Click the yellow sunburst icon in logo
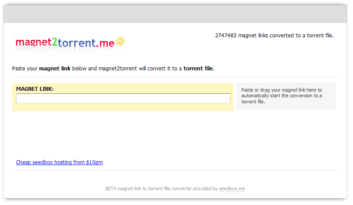Viewport: 353px width, 205px height. (120, 42)
